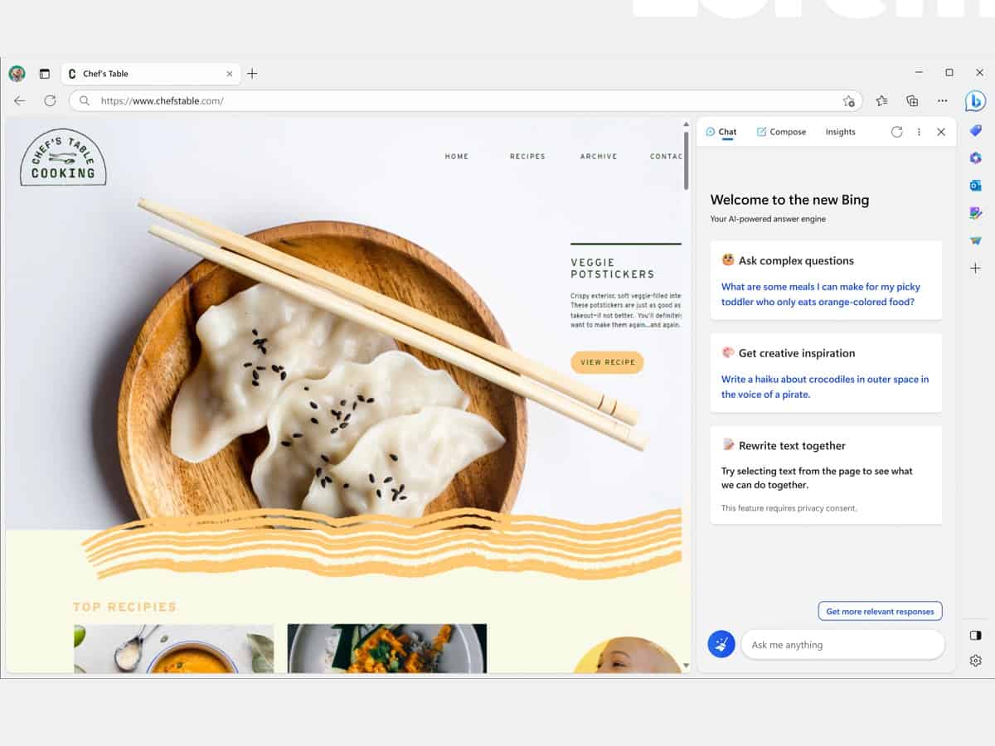
Task: Click the shopping tag sidebar icon
Action: [975, 130]
